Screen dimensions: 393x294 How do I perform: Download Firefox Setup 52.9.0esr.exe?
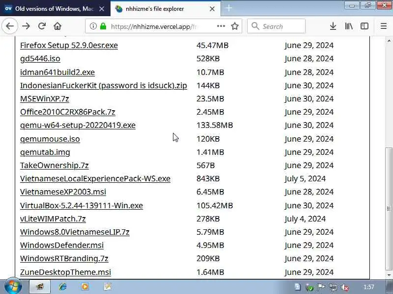(69, 45)
